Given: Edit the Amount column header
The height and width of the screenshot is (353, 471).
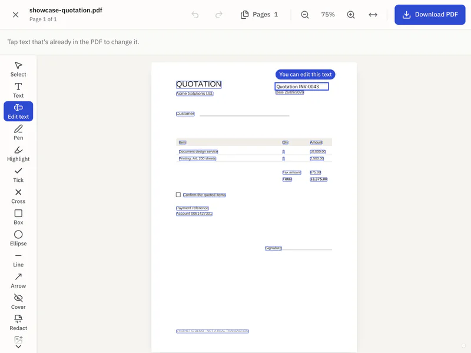Looking at the screenshot, I should pyautogui.click(x=316, y=142).
